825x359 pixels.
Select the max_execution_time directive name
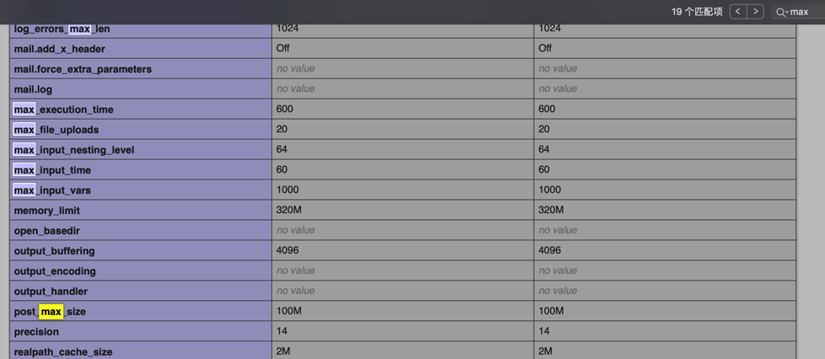[63, 110]
